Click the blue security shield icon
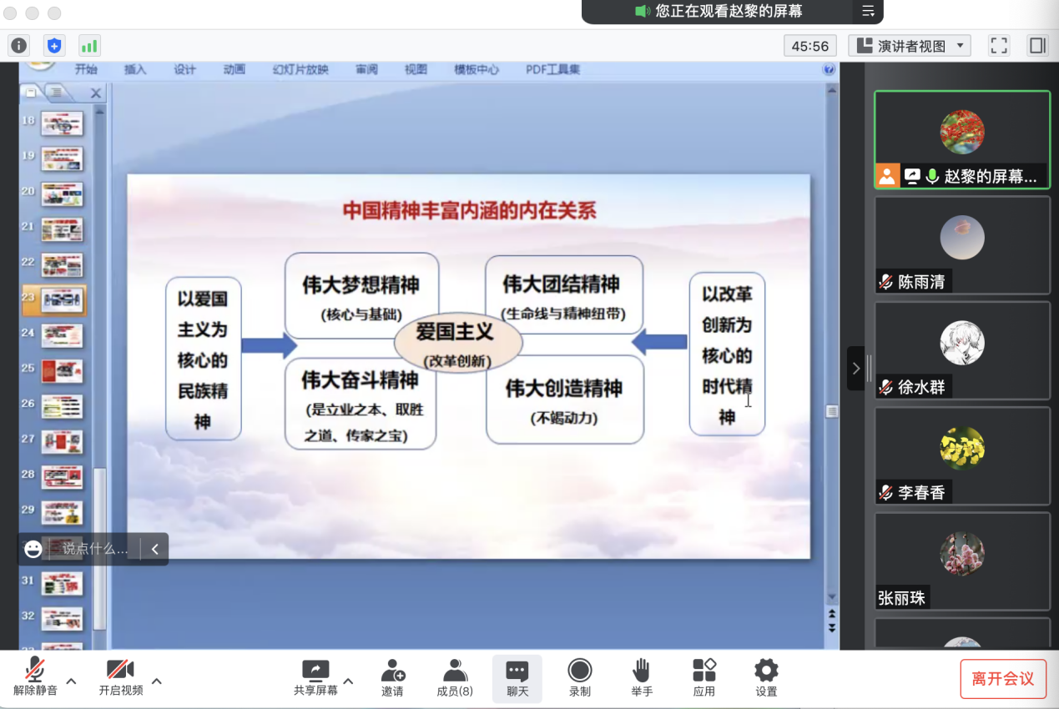 click(x=54, y=46)
